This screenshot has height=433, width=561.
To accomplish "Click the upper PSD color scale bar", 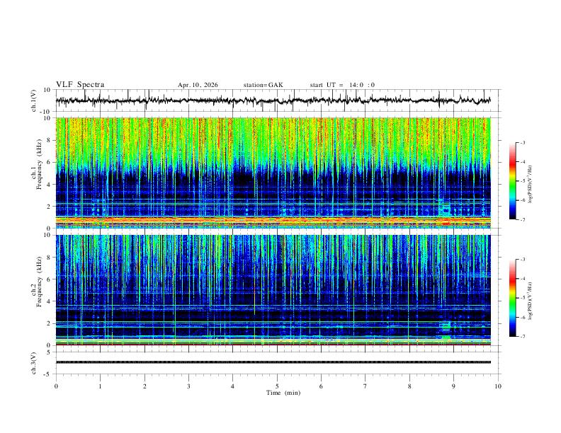I will pos(512,181).
